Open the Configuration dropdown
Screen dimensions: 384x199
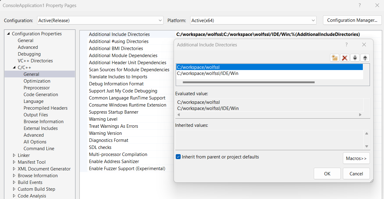(100, 20)
